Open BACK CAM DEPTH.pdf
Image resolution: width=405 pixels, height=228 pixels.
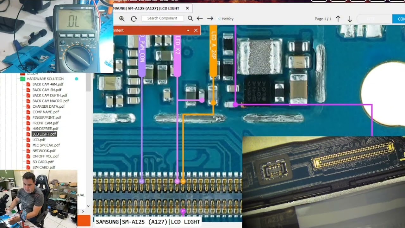[50, 95]
